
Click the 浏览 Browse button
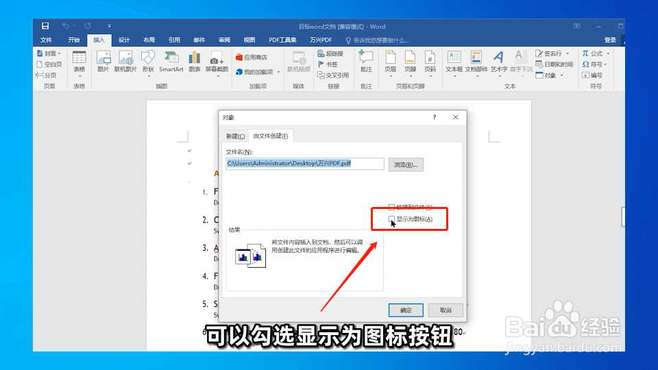tap(406, 164)
